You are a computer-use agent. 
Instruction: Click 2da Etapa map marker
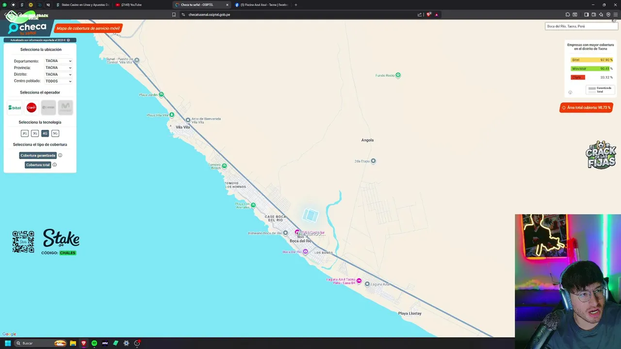[x=373, y=161]
